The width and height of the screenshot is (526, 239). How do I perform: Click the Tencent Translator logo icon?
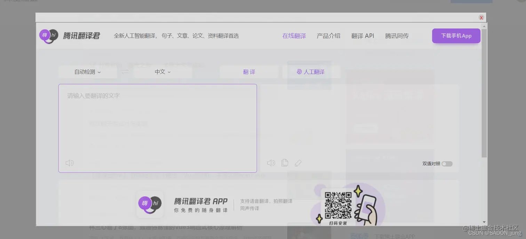[x=49, y=36]
